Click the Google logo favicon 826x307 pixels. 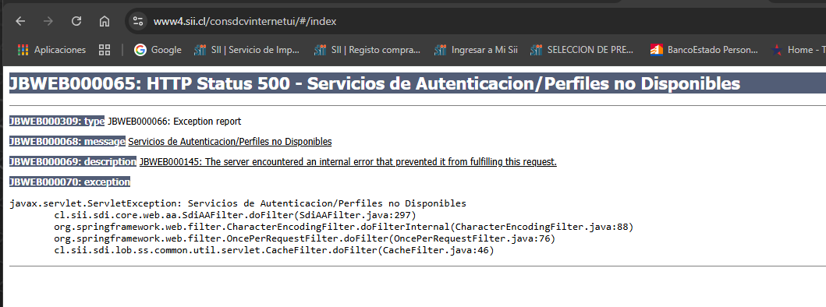click(140, 50)
